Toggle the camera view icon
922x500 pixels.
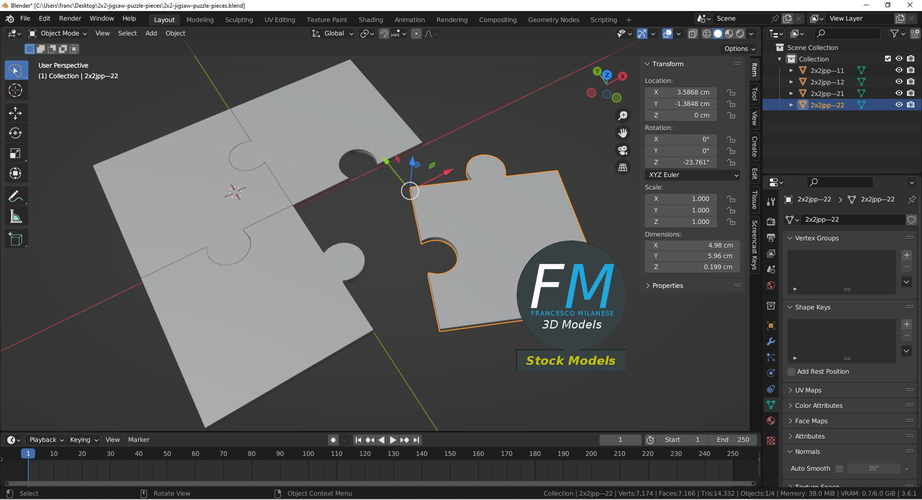(x=623, y=150)
